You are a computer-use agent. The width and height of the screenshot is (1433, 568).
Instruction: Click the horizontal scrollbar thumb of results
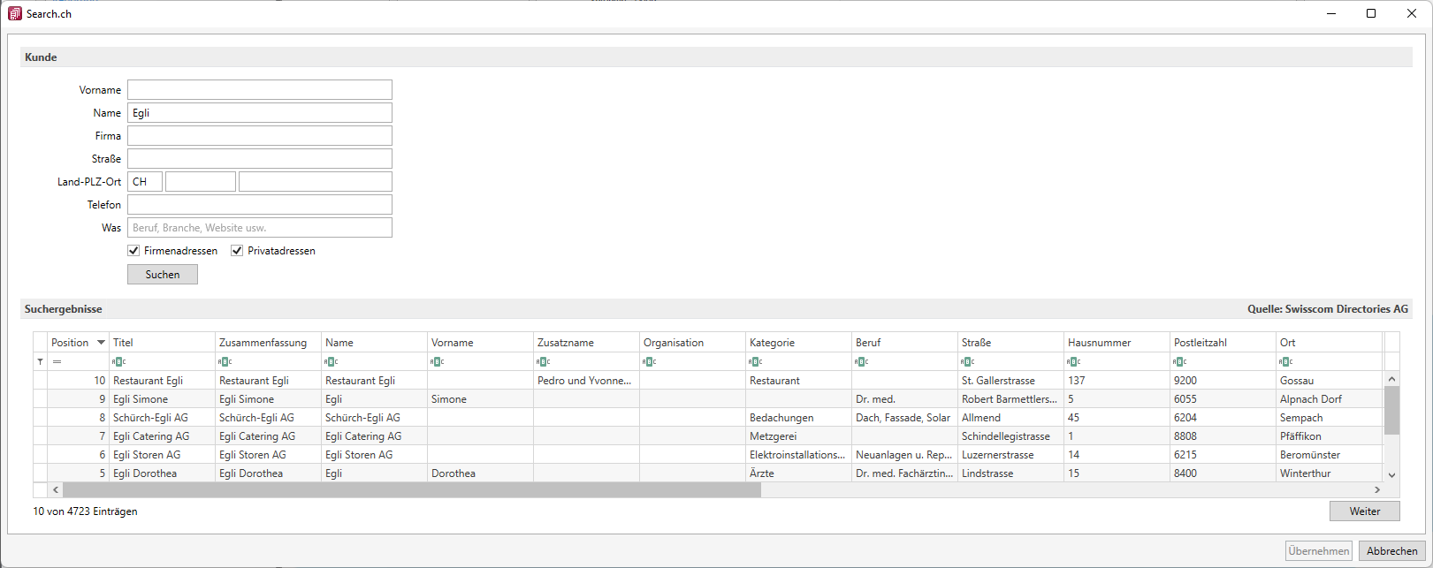tap(412, 489)
